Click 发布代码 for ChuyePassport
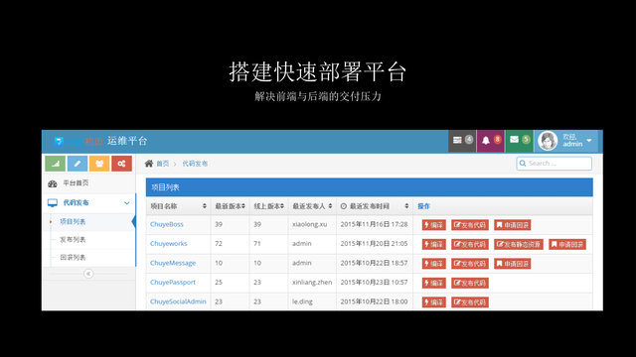 click(470, 283)
